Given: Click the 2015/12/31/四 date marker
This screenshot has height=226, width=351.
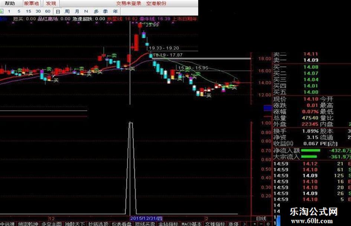Looking at the screenshot, I should click(x=146, y=218).
